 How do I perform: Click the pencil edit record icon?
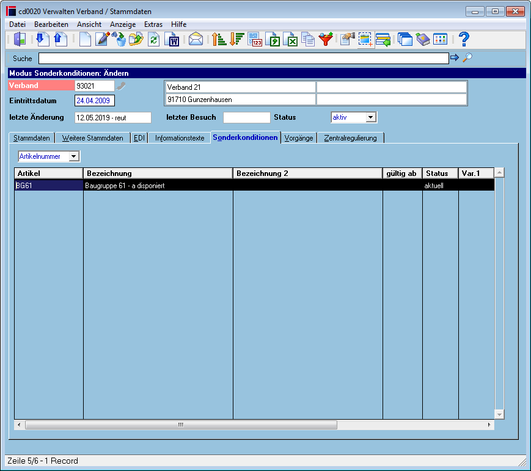pos(103,39)
